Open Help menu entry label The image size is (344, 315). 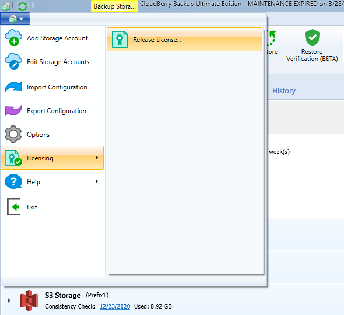33,182
